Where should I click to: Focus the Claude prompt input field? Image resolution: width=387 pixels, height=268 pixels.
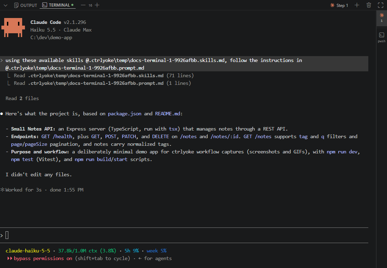coord(184,235)
